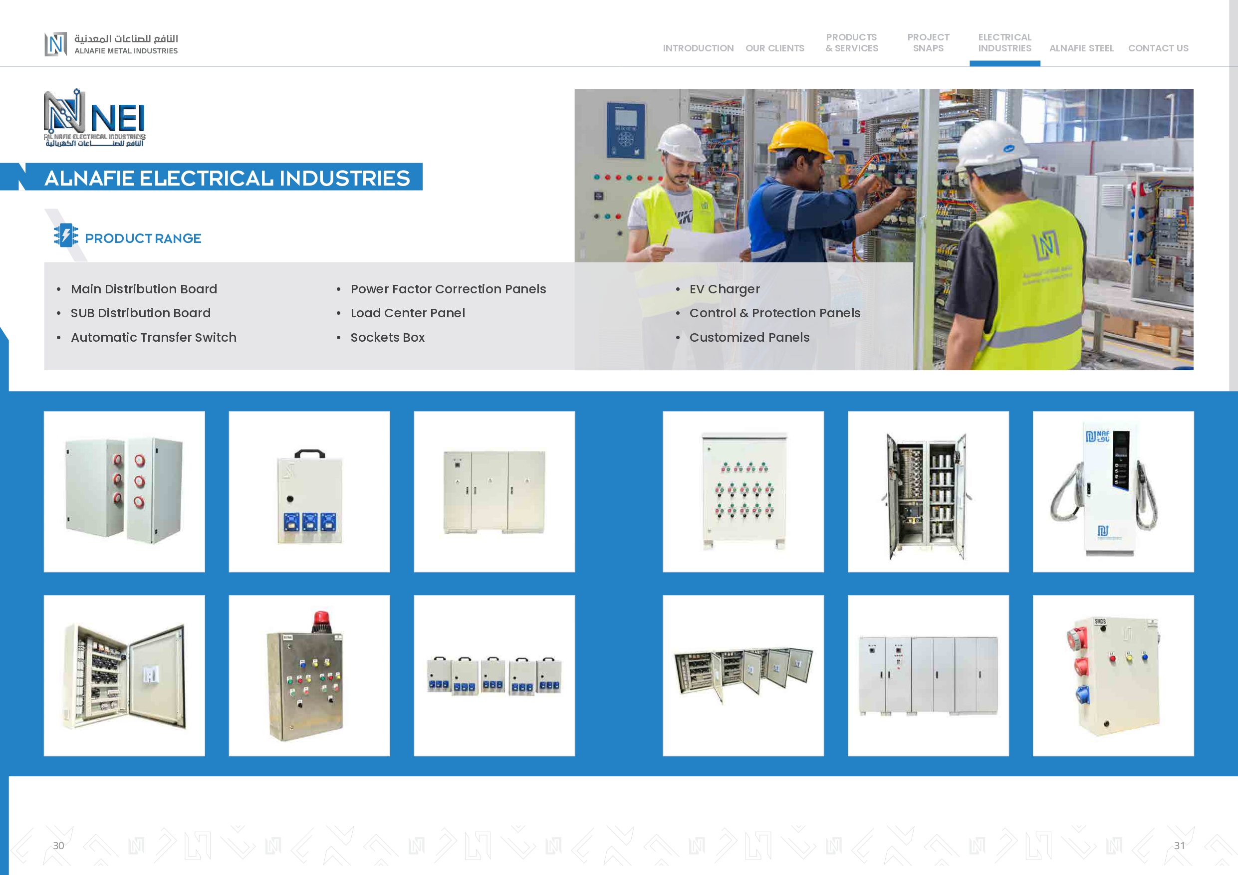Select the control panel with indicator light rows

click(x=743, y=491)
